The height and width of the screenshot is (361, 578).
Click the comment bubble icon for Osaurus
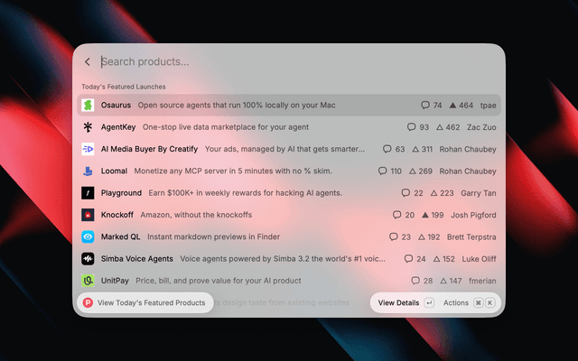[x=425, y=105]
